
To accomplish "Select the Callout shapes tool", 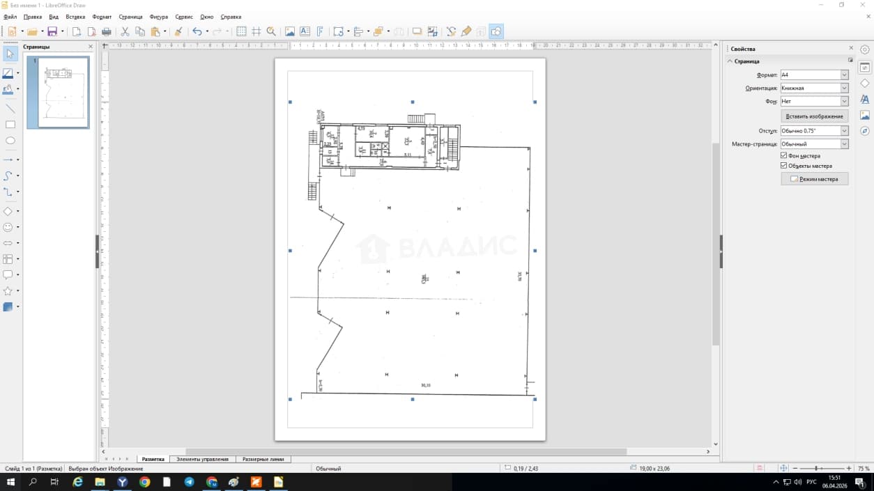I will click(8, 274).
